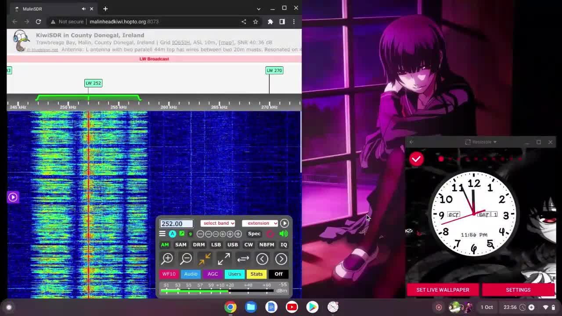The height and width of the screenshot is (316, 562).
Task: Click the LW Broadcast band bar
Action: coord(154,59)
